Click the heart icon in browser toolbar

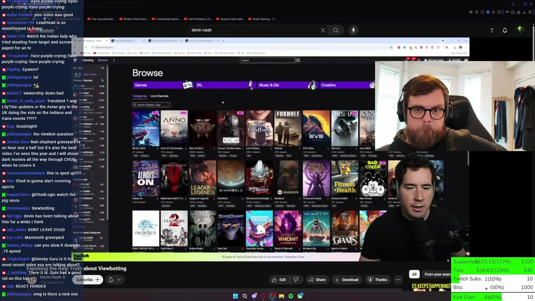(499, 12)
